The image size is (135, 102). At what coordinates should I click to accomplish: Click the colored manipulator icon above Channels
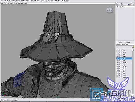pyautogui.click(x=129, y=4)
